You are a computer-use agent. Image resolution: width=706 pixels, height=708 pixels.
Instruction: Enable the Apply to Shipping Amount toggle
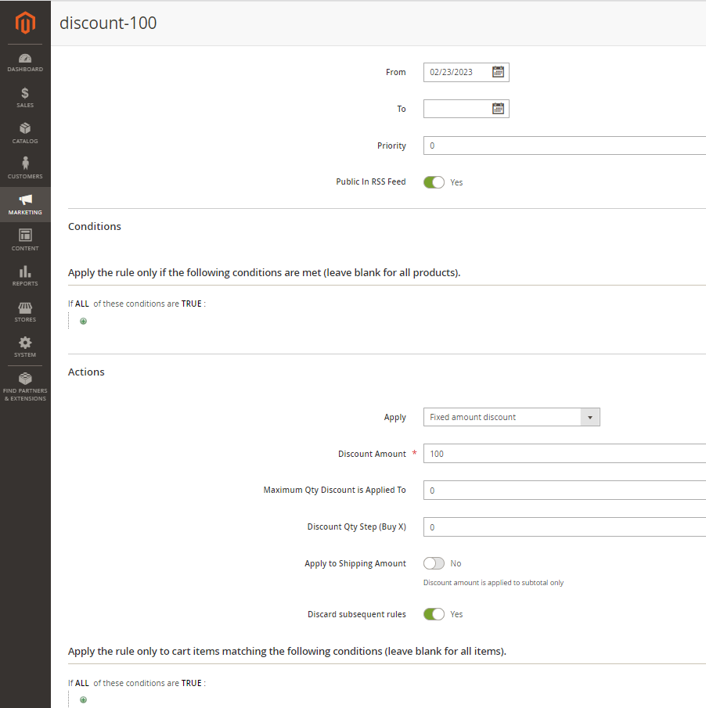[x=434, y=562]
